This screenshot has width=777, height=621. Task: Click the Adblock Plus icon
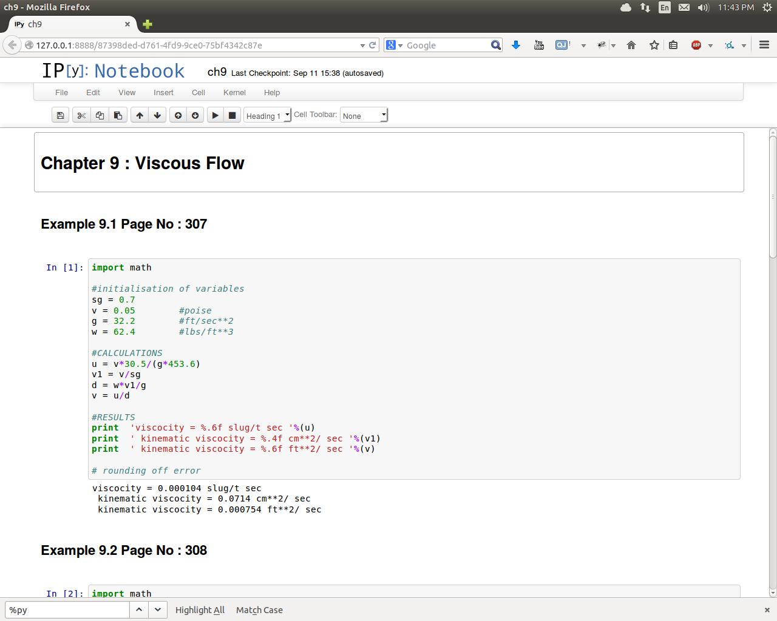click(x=696, y=45)
